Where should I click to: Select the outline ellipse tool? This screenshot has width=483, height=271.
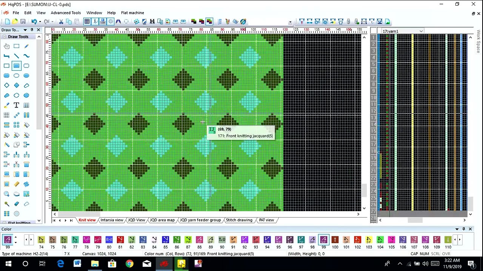click(x=16, y=76)
